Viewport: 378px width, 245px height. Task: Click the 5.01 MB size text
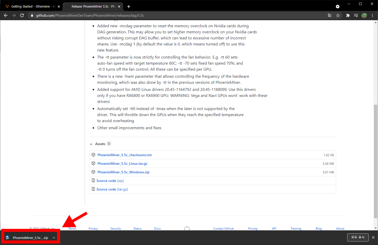pos(328,172)
